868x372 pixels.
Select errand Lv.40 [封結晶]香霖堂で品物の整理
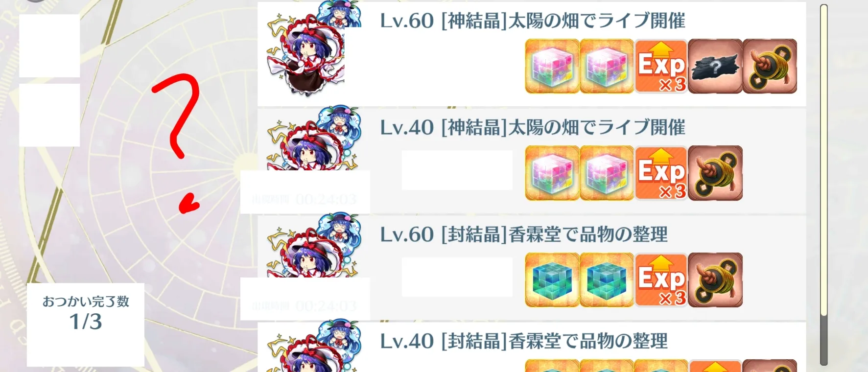(x=532, y=347)
